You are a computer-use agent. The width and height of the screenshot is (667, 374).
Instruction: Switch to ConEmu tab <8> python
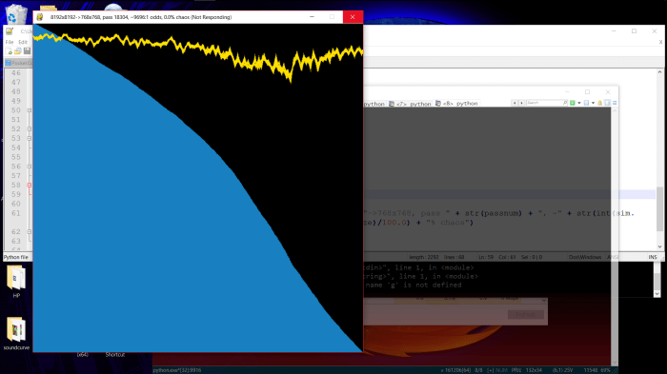coord(456,104)
